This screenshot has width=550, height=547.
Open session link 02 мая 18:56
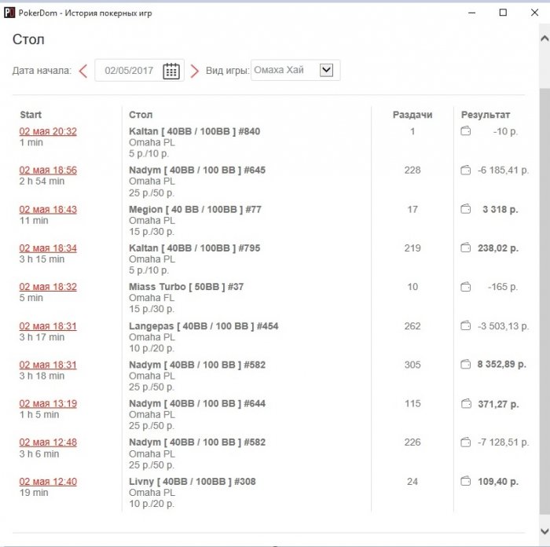(x=48, y=171)
